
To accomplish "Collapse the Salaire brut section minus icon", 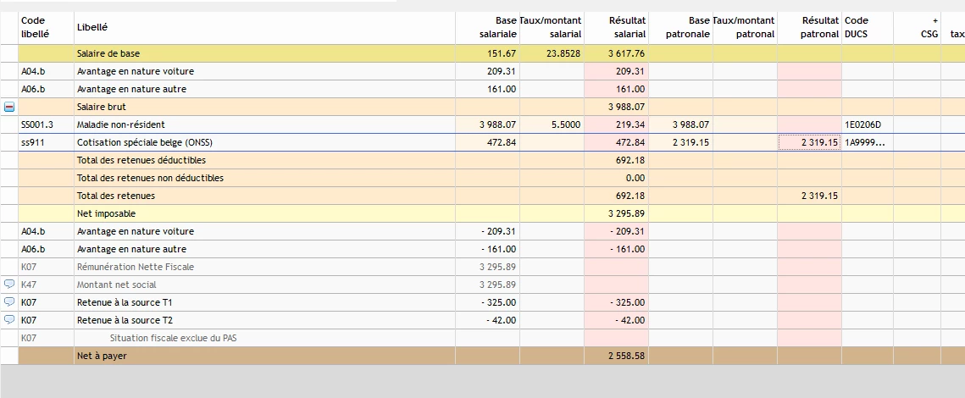I will tap(9, 107).
